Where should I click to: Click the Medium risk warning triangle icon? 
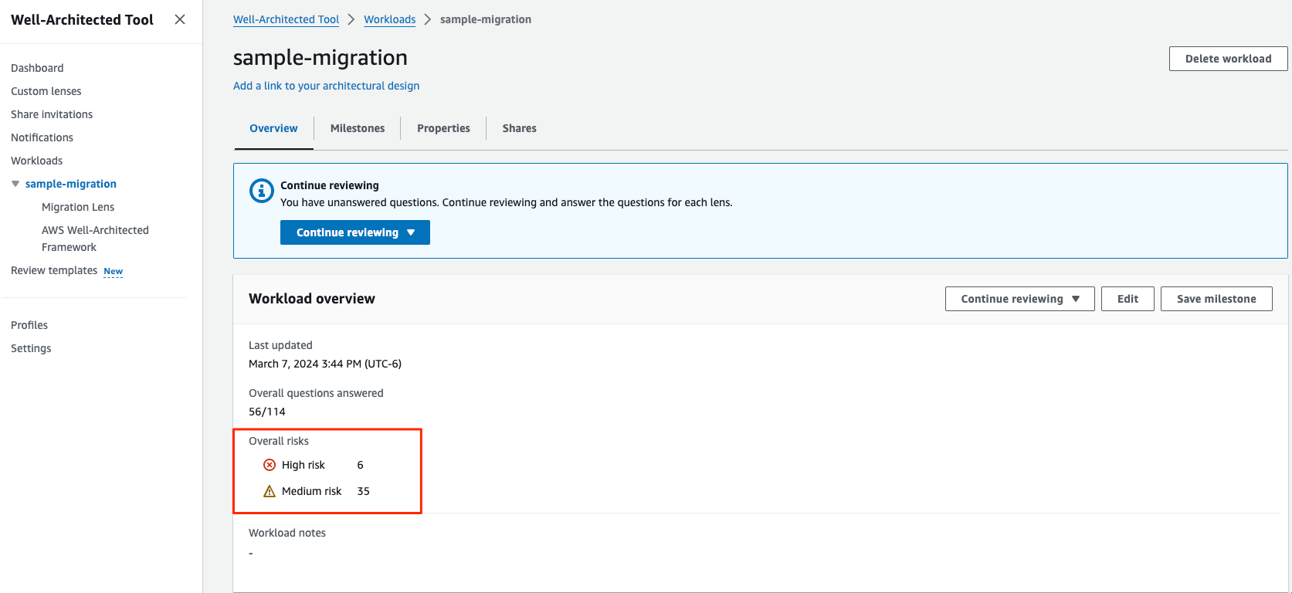point(270,491)
